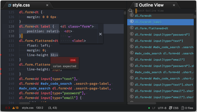Click the <label> tag in tooltip
This screenshot has height=112, width=197.
pyautogui.click(x=79, y=41)
